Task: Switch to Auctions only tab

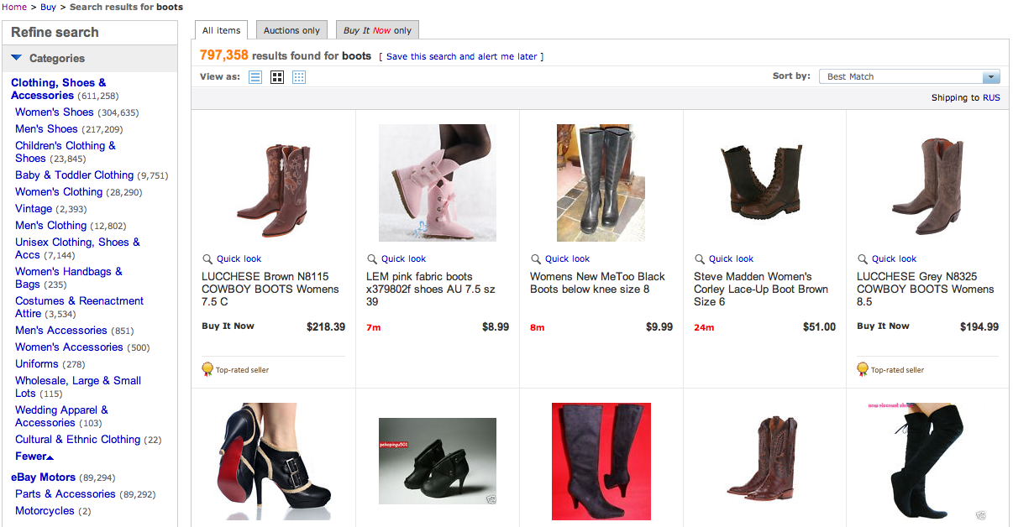Action: [x=291, y=30]
